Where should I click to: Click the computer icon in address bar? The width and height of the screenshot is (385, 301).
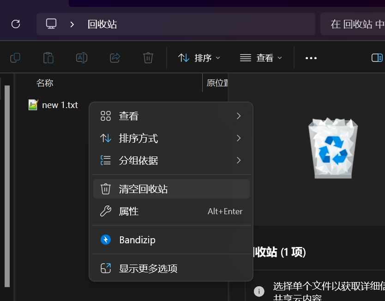pos(51,24)
